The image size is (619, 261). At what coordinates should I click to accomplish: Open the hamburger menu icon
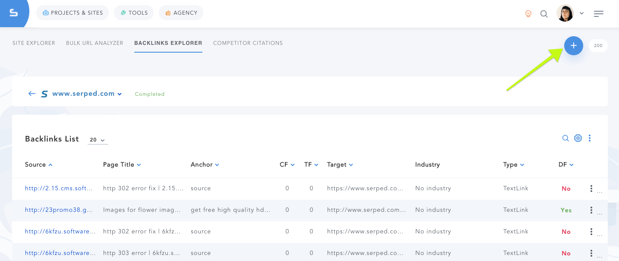point(599,14)
